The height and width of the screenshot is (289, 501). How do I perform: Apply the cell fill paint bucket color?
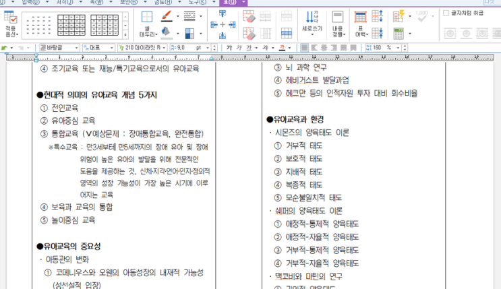pyautogui.click(x=167, y=33)
